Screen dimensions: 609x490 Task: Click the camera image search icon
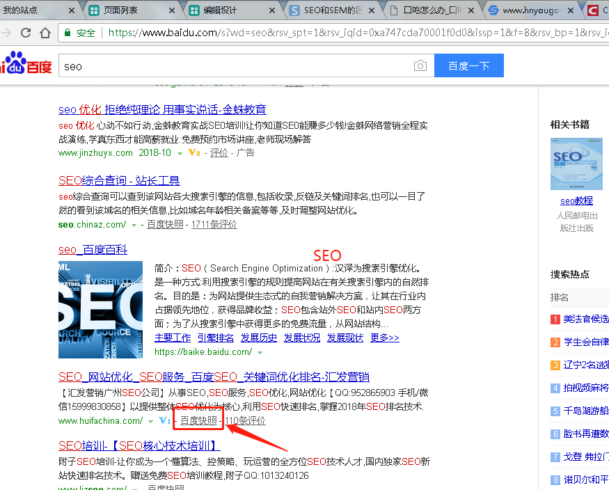tap(420, 65)
